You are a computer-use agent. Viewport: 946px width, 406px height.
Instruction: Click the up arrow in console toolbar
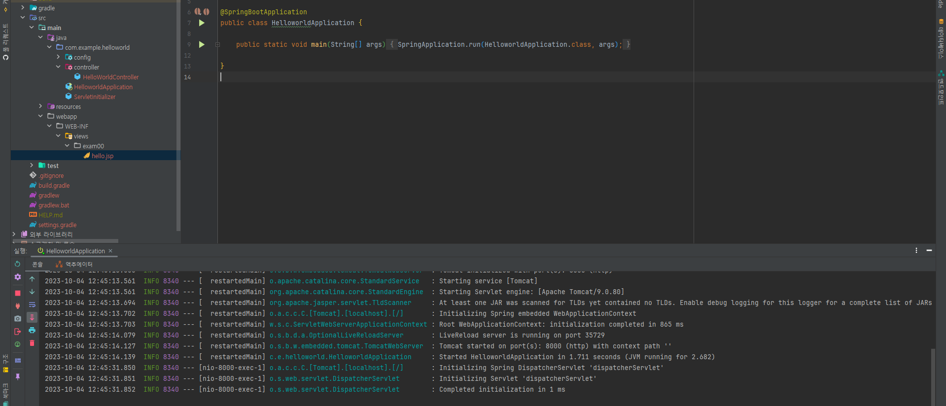tap(32, 279)
